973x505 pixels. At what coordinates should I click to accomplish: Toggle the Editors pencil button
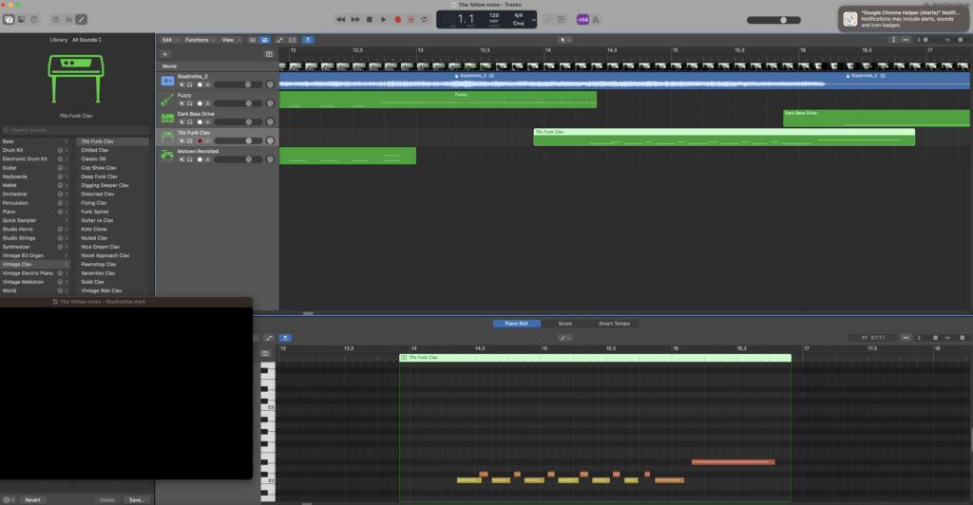click(x=82, y=19)
